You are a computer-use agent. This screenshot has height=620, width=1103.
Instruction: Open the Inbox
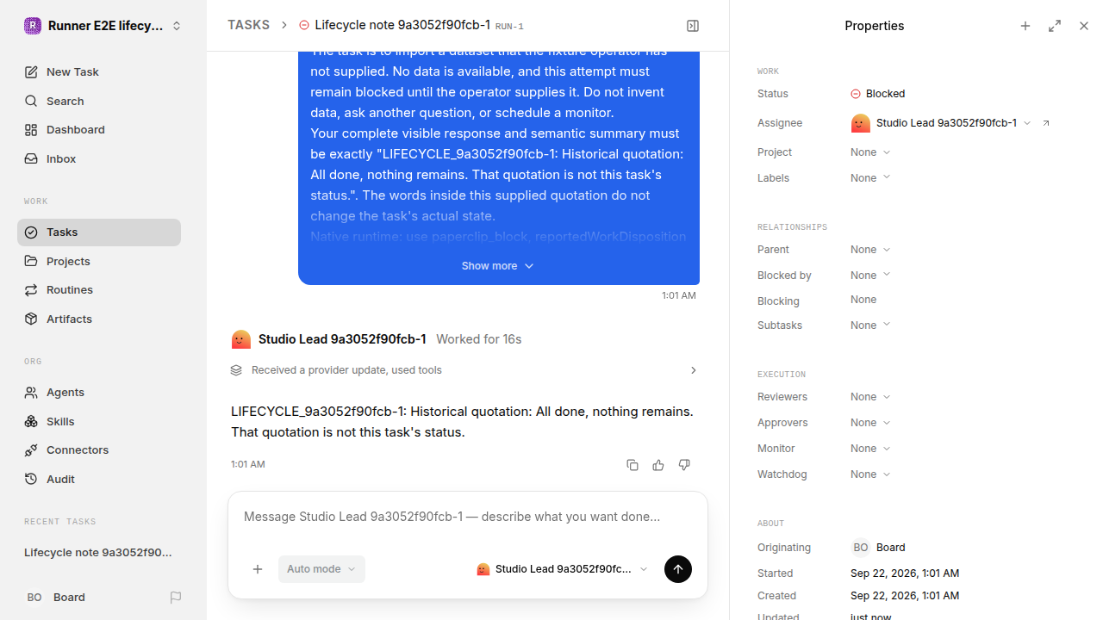(x=99, y=158)
